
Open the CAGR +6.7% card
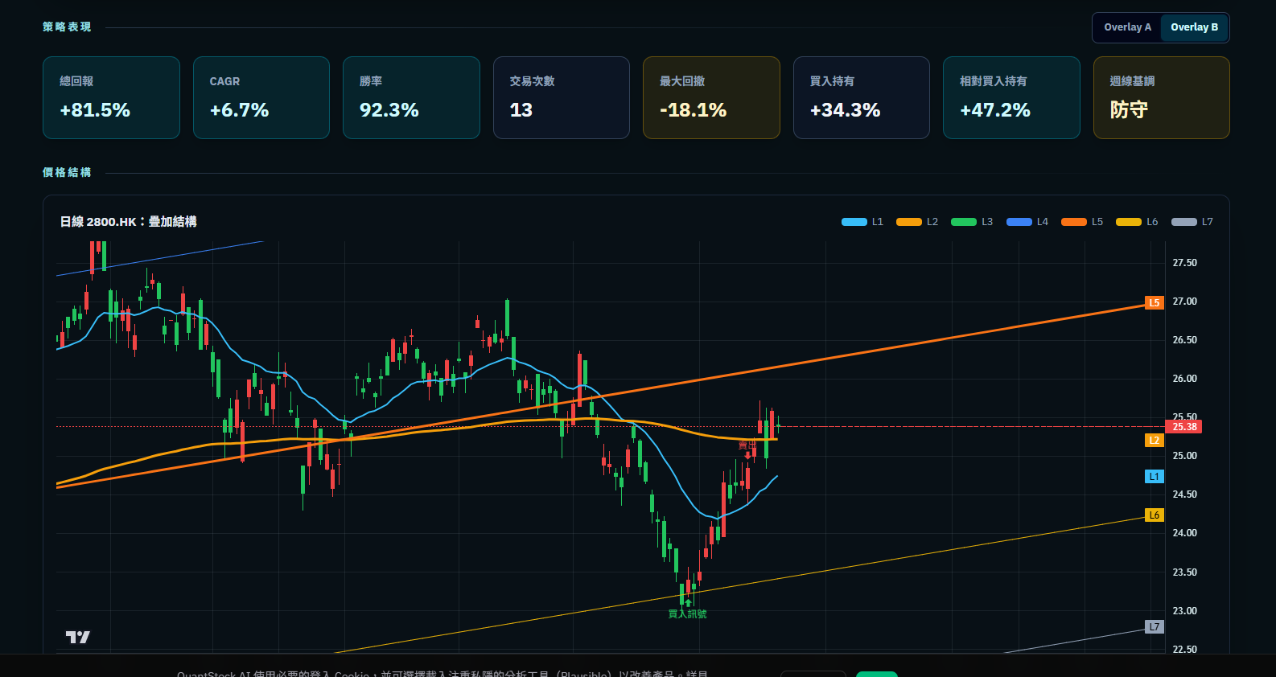(261, 98)
